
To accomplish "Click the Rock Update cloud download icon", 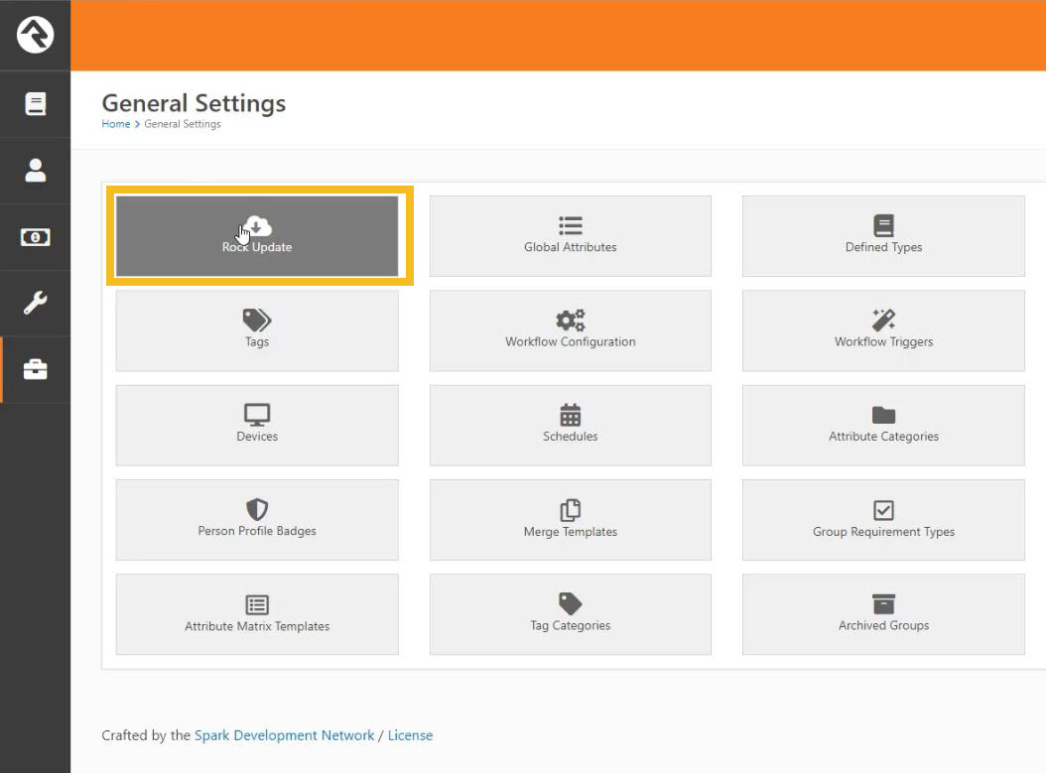I will 257,225.
